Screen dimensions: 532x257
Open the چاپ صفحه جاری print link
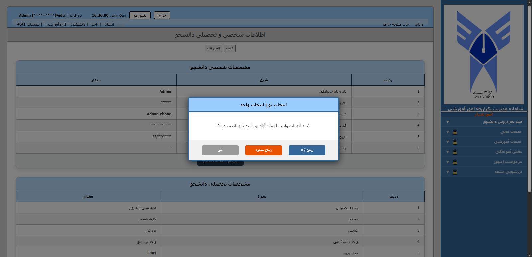coord(396,24)
